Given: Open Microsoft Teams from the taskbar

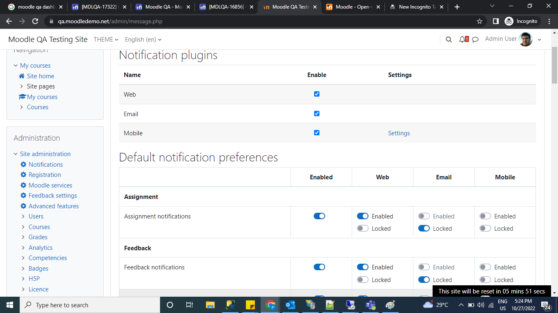Looking at the screenshot, I should tap(371, 305).
